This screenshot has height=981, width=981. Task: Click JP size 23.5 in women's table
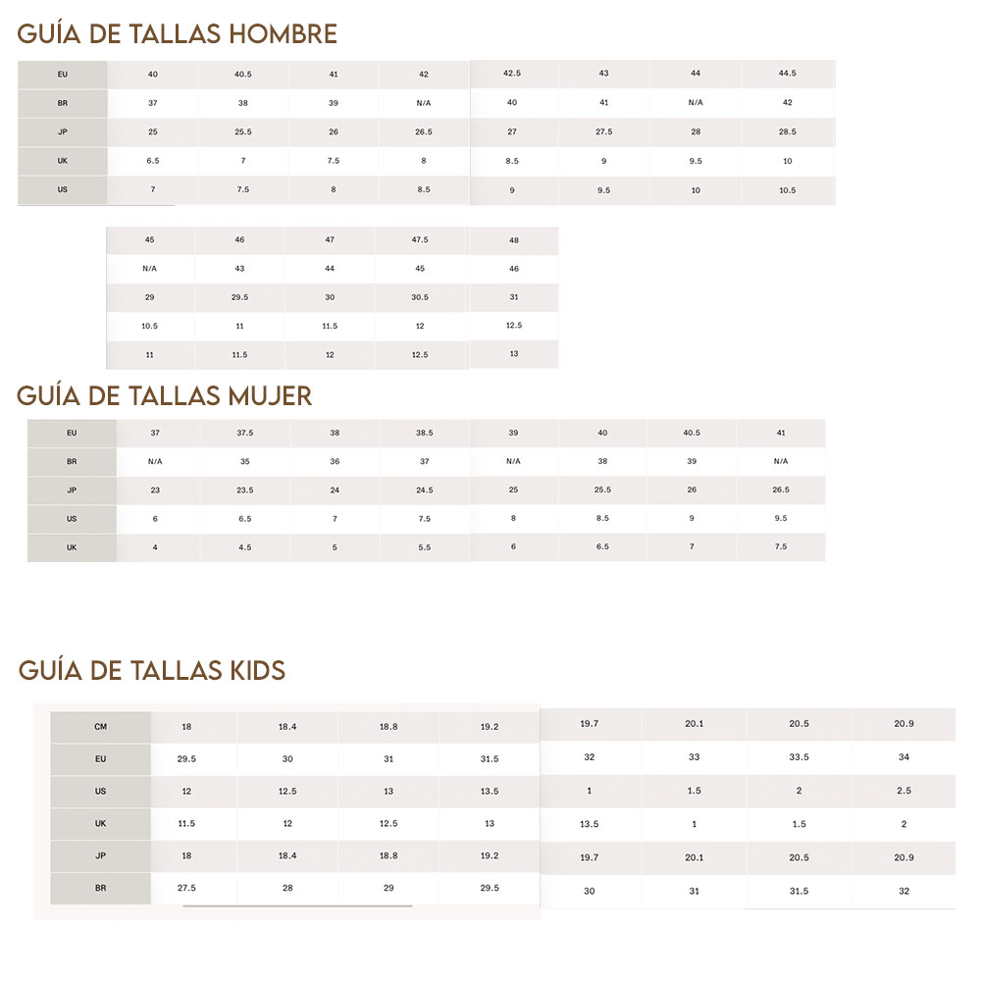tap(244, 490)
